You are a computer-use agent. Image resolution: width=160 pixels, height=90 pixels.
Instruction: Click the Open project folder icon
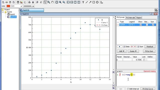6,2
